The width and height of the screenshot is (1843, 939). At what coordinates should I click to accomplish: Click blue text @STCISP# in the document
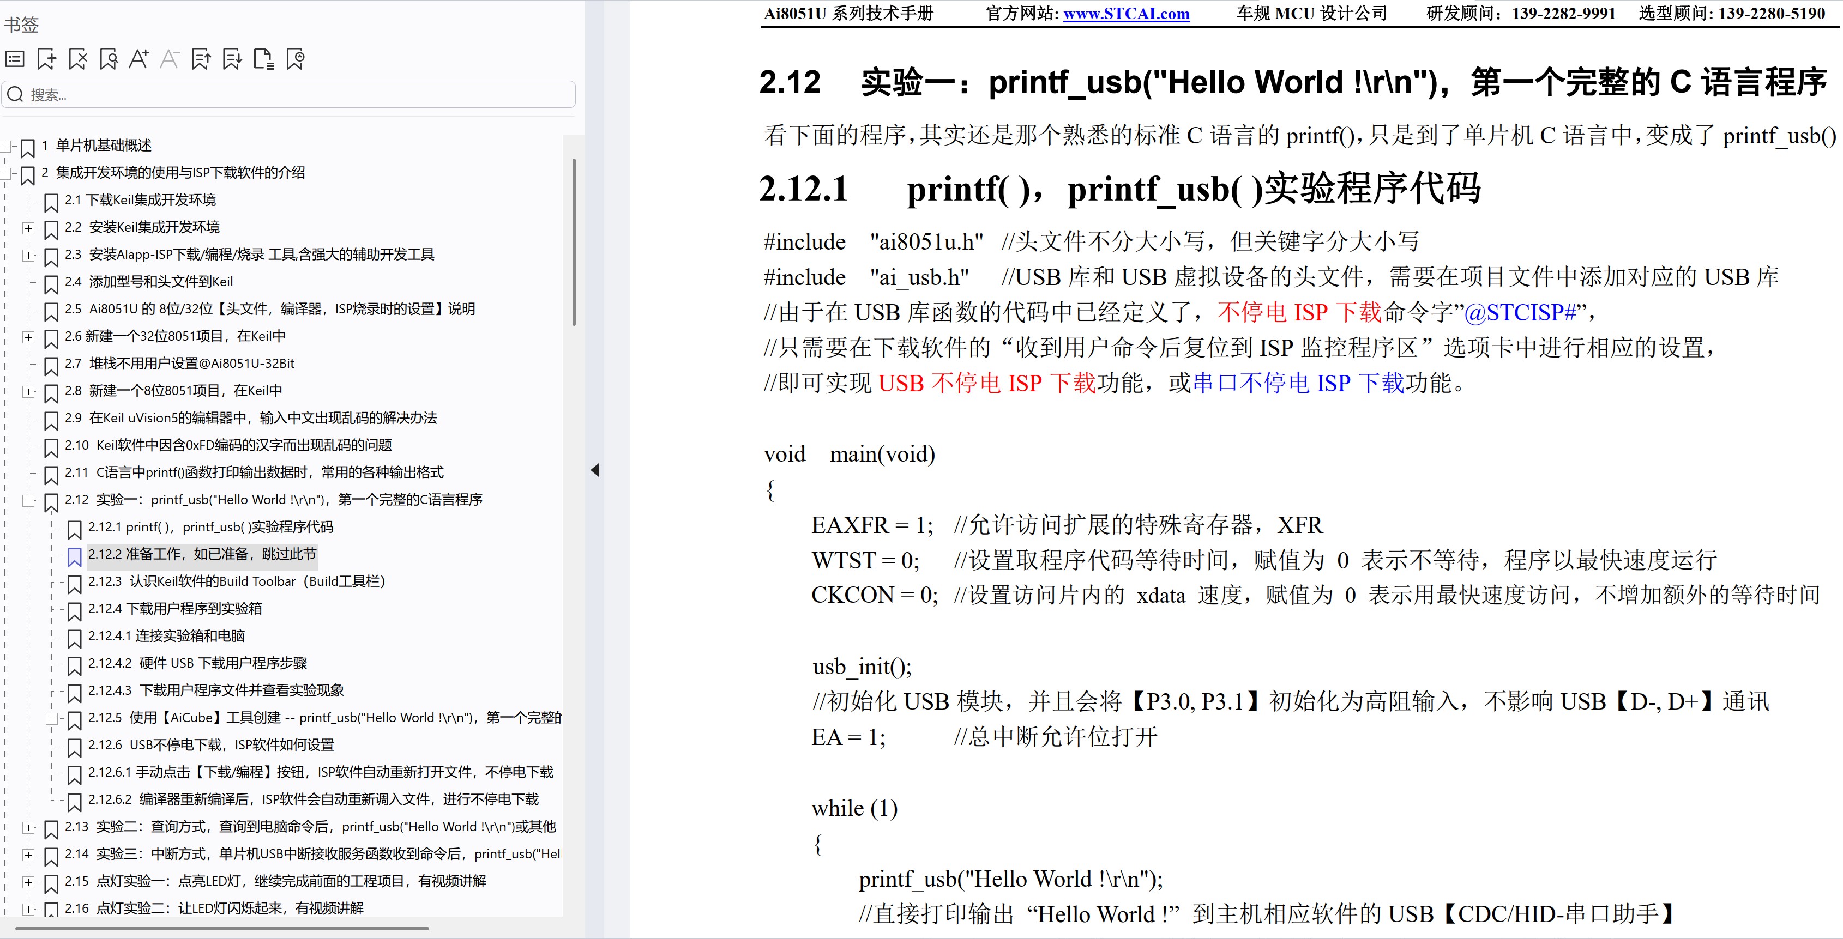tap(1520, 312)
